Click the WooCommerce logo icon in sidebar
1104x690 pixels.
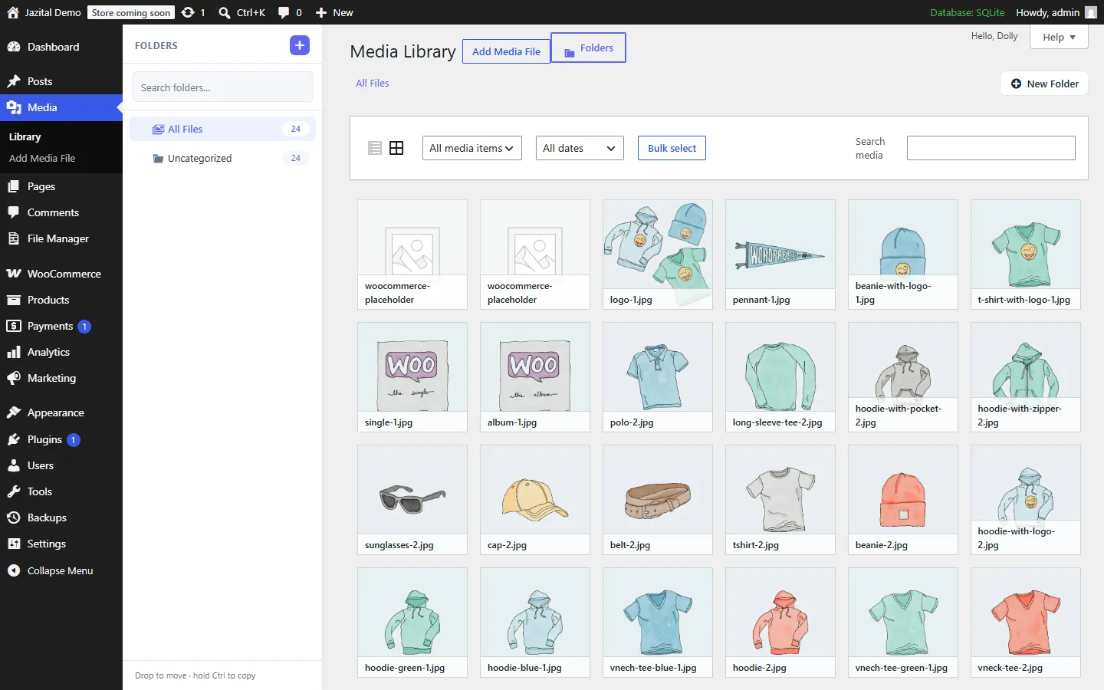coord(14,274)
